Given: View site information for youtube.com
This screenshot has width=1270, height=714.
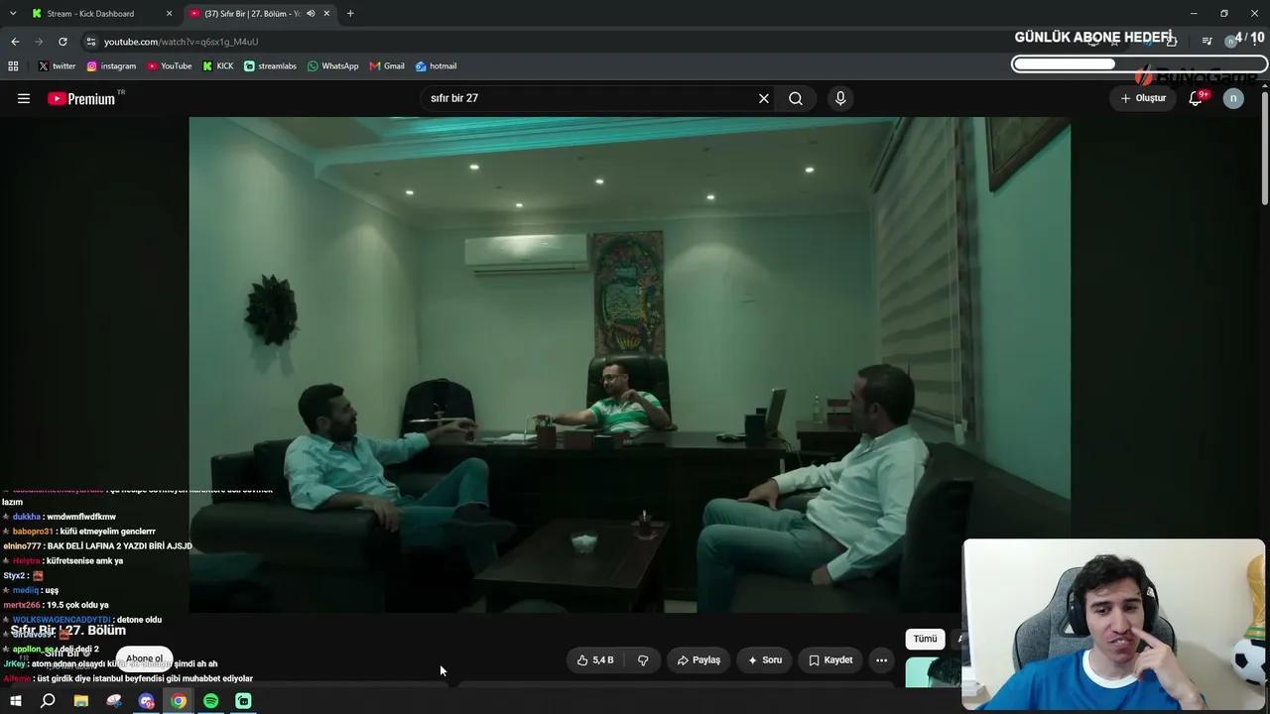Looking at the screenshot, I should point(91,42).
